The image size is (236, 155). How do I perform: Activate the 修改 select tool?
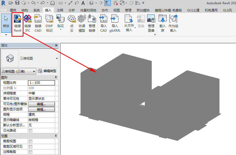point(6,23)
